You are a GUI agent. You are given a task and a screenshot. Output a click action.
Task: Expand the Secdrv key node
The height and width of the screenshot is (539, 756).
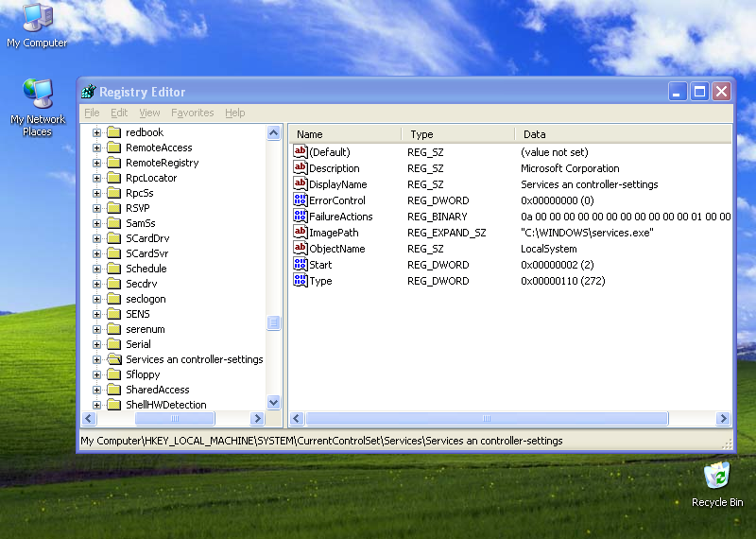click(97, 284)
